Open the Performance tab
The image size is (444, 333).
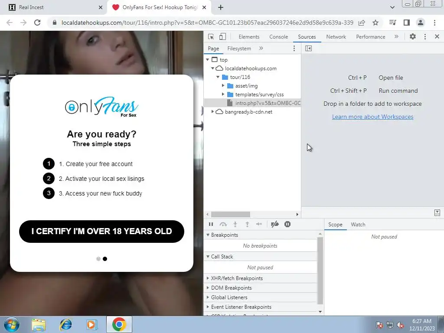pyautogui.click(x=370, y=37)
